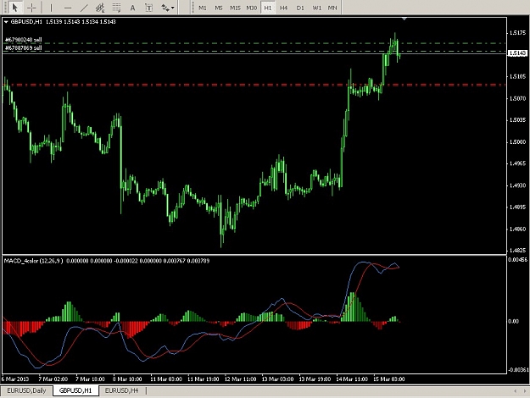The image size is (530, 398).
Task: Click the 1.5000 price scale value
Action: [517, 142]
